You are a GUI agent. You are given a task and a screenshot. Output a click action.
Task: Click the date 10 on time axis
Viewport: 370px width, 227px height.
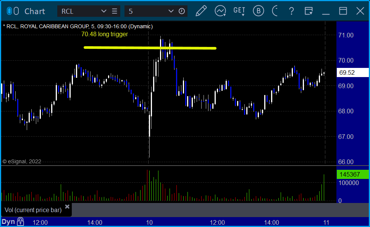(149, 222)
